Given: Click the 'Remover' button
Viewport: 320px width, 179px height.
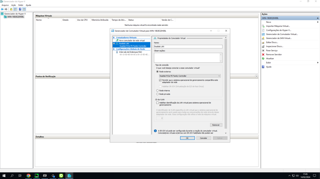Looking at the screenshot, I should pyautogui.click(x=216, y=125).
